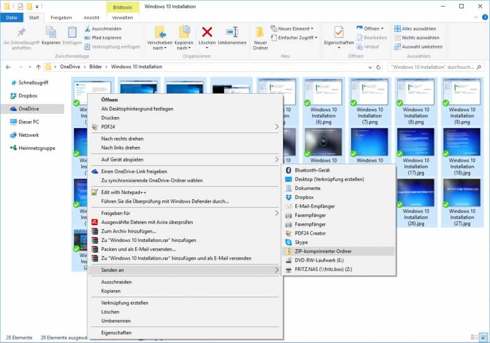490x343 pixels.
Task: Click the help question mark icon
Action: pyautogui.click(x=485, y=18)
